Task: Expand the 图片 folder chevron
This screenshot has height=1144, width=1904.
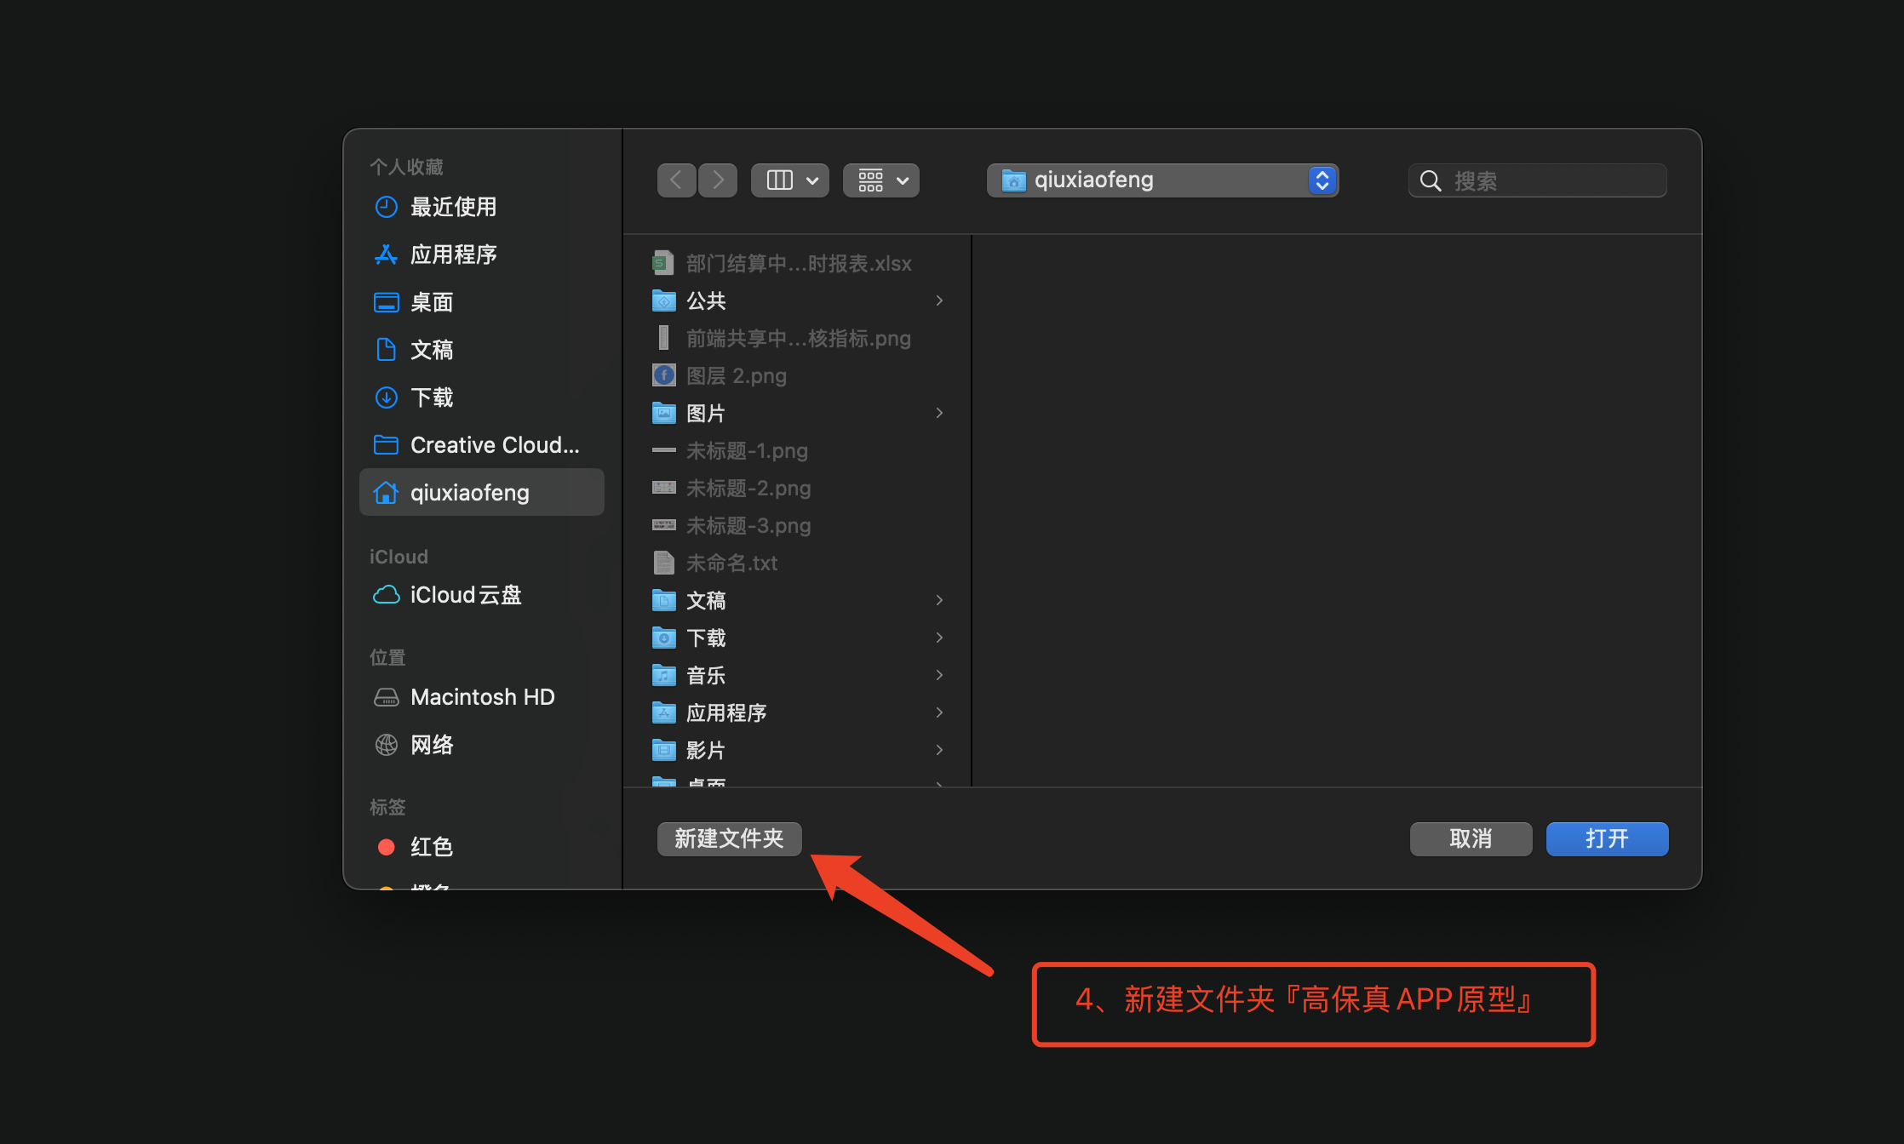Action: (x=939, y=413)
